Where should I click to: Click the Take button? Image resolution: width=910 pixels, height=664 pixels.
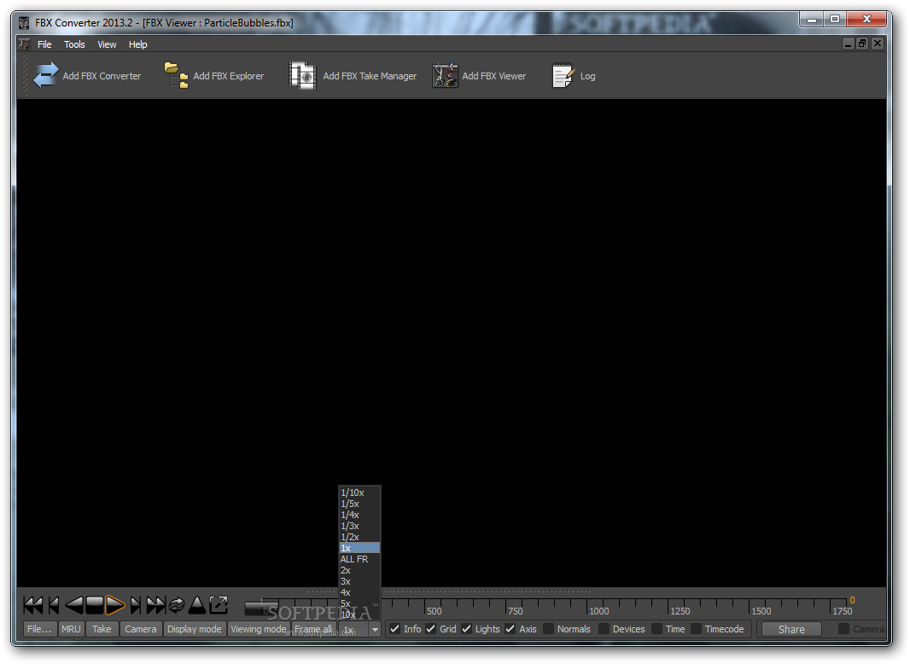(x=102, y=629)
